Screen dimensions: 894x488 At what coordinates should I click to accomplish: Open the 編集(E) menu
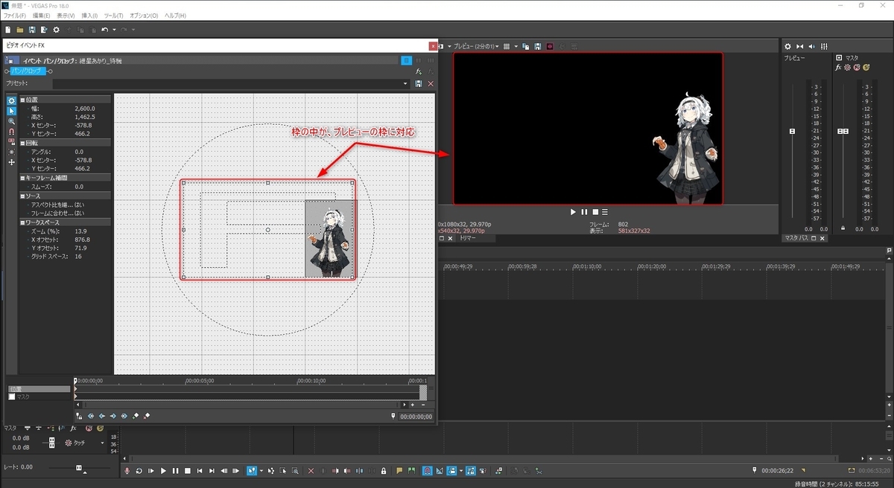point(42,15)
